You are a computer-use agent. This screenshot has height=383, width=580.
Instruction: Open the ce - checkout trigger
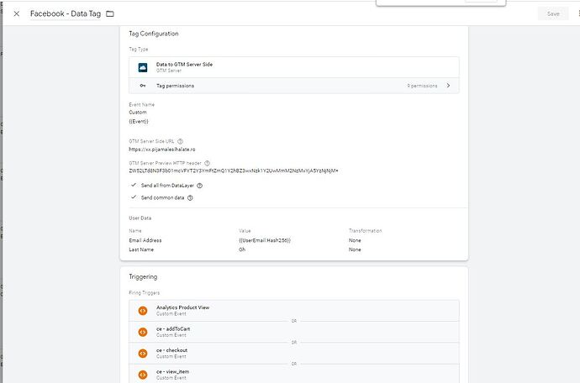[294, 354]
